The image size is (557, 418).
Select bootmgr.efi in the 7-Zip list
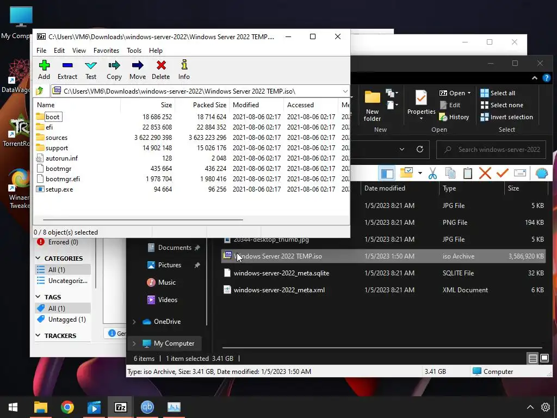click(x=63, y=179)
